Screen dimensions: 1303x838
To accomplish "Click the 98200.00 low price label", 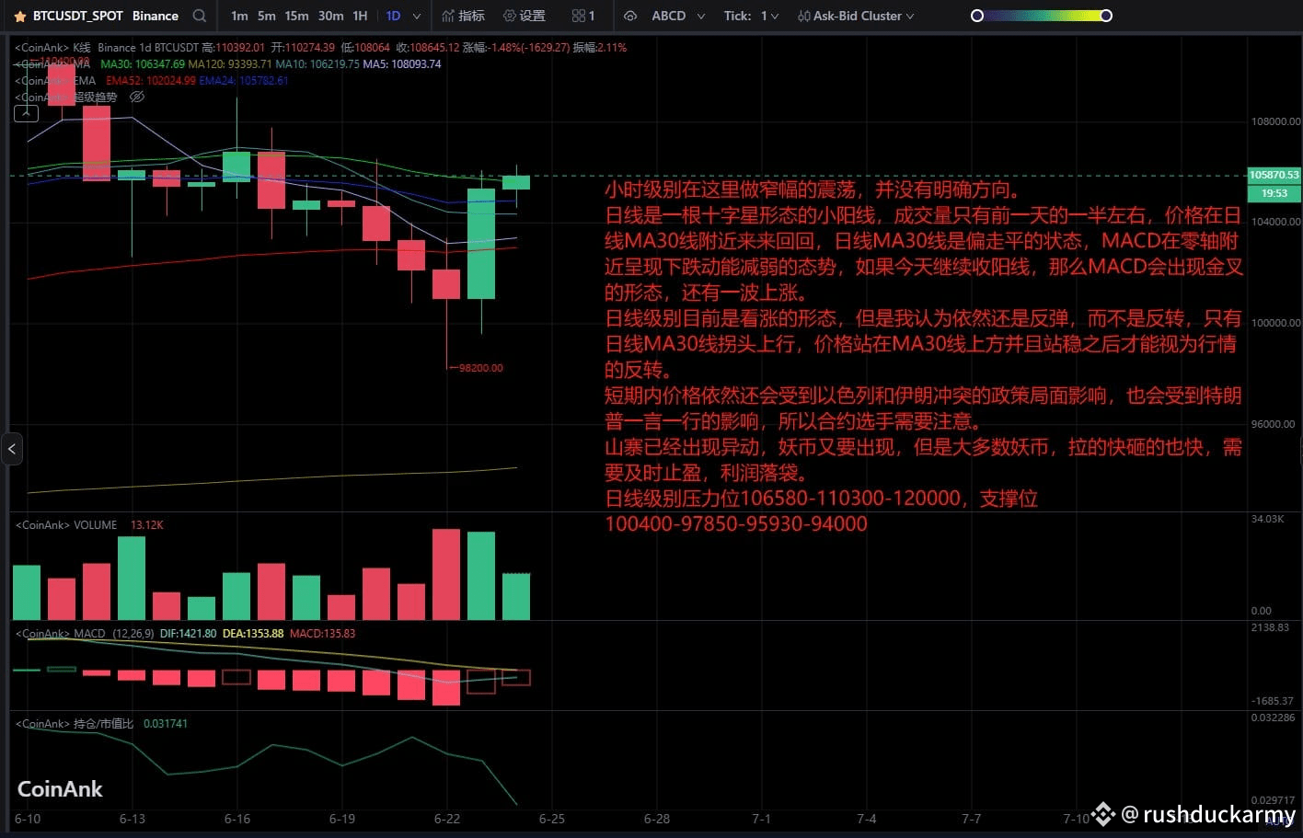I will (480, 368).
